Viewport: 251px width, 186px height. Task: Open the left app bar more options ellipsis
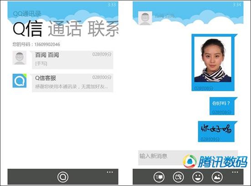point(110,172)
